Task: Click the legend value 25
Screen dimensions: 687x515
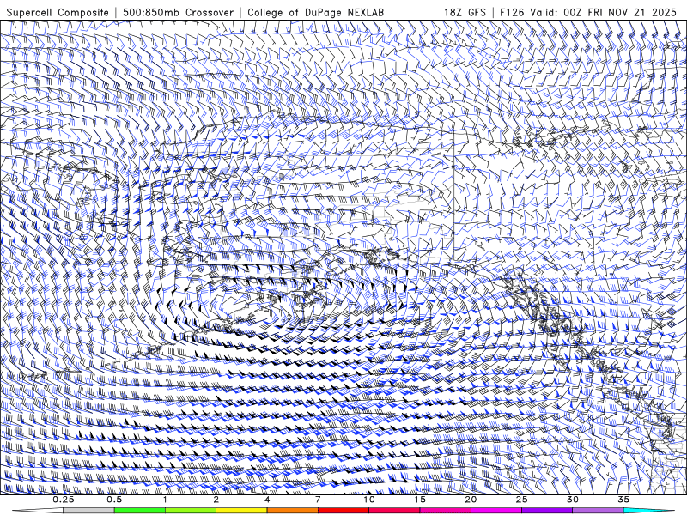Action: click(521, 500)
